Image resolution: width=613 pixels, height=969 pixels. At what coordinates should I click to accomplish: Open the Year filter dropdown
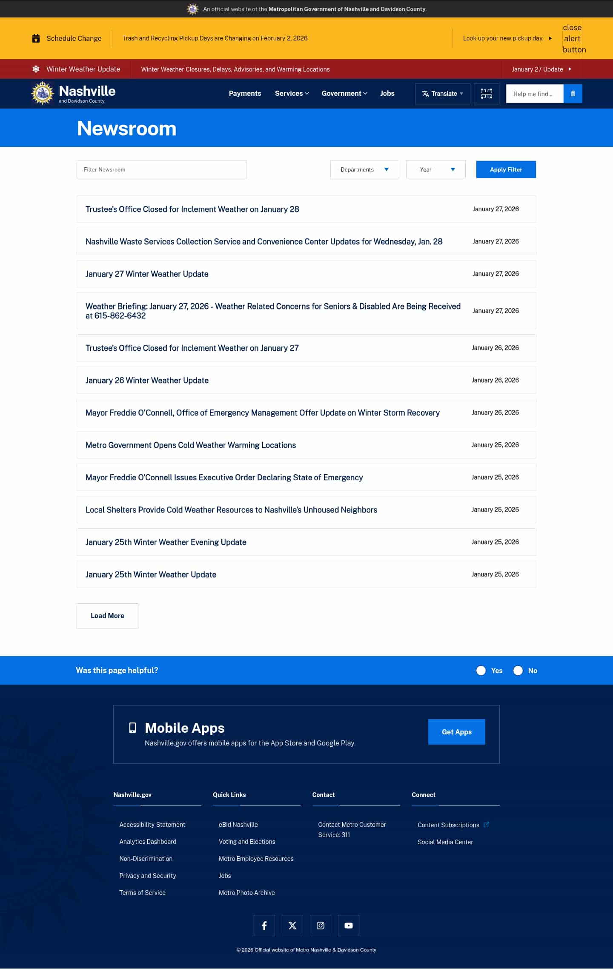pyautogui.click(x=436, y=169)
